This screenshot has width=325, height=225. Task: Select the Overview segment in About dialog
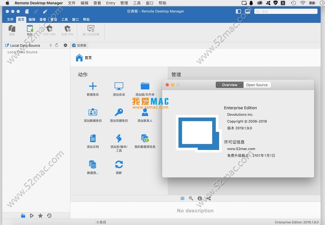pos(229,85)
